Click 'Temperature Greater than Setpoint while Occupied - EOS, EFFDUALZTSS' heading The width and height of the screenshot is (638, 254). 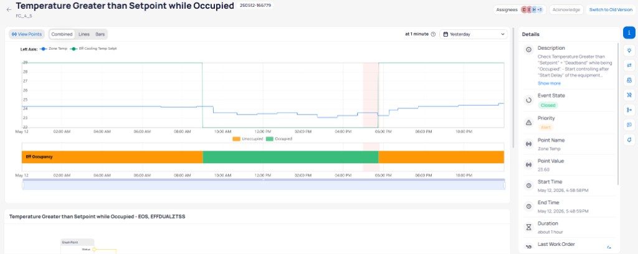(97, 217)
